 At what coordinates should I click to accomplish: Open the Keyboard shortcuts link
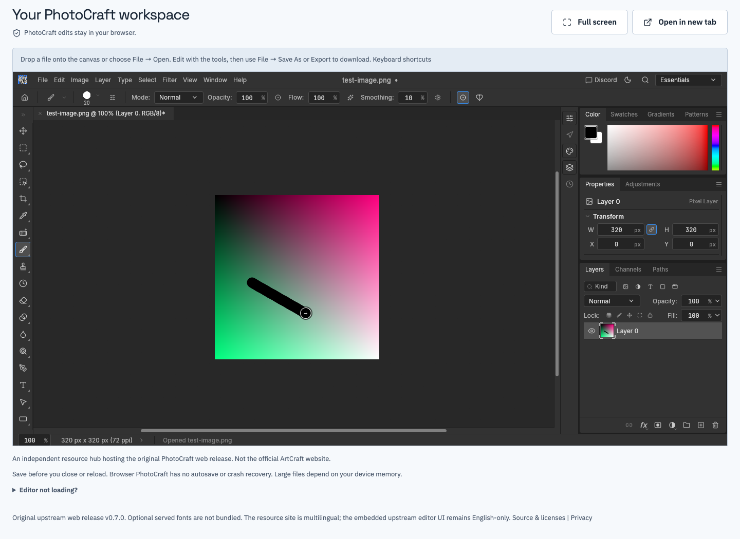tap(402, 60)
